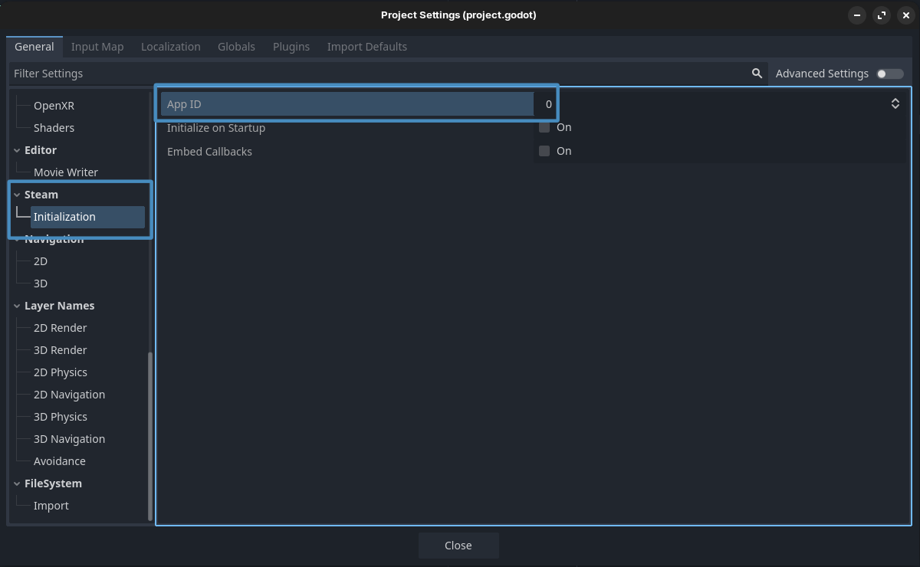This screenshot has height=567, width=920.
Task: Select the Movie Writer settings item
Action: point(66,172)
